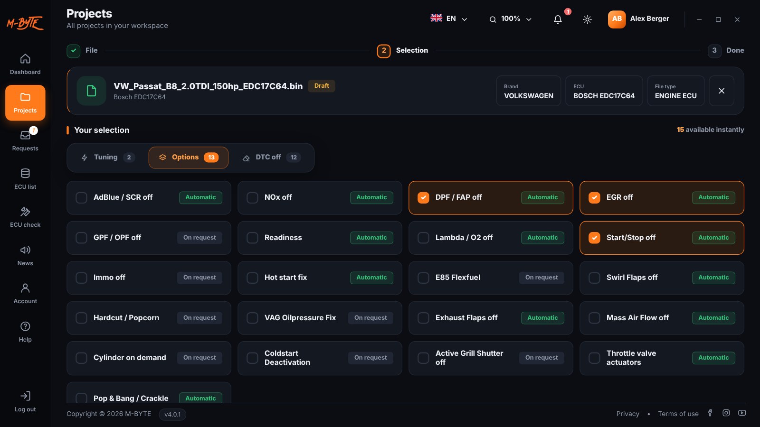Click the Log out icon
The height and width of the screenshot is (427, 760).
click(25, 396)
